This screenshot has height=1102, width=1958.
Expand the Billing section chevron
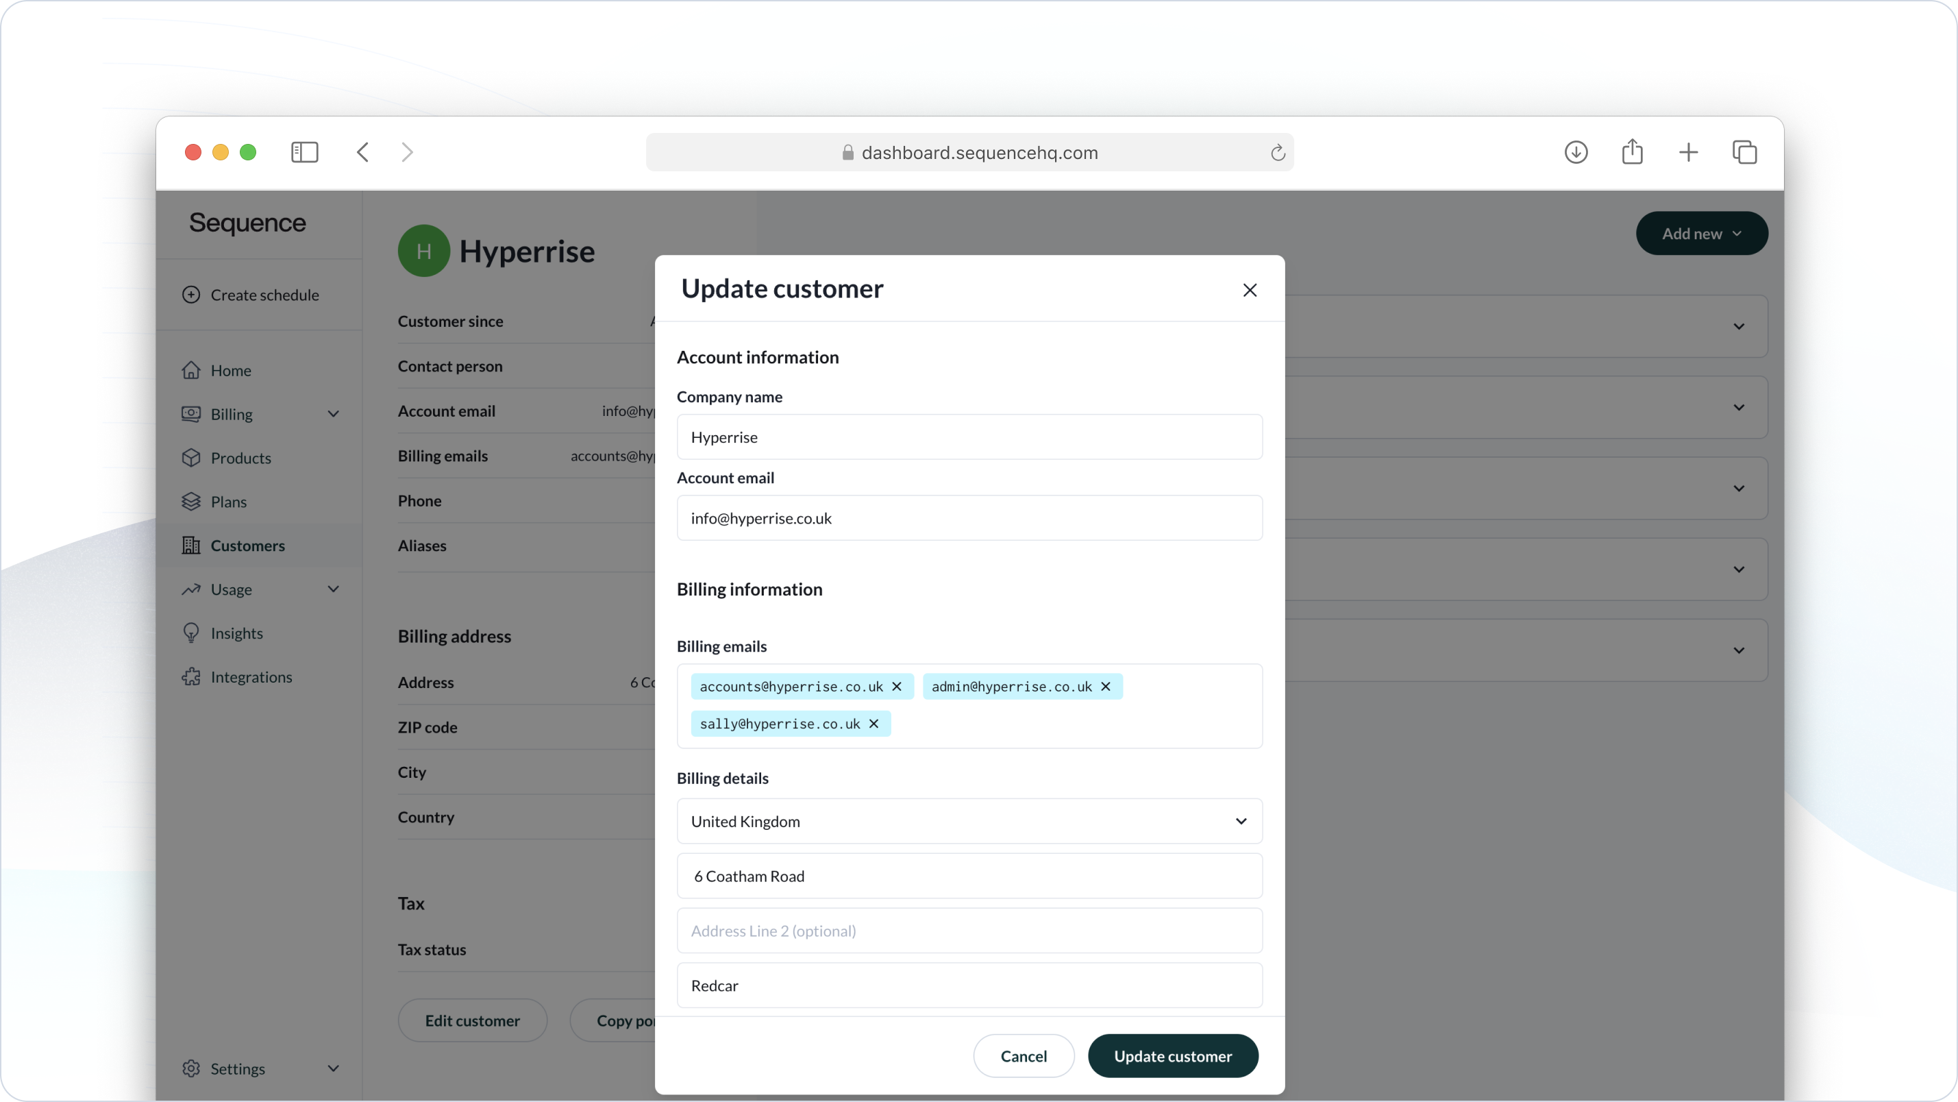(334, 413)
